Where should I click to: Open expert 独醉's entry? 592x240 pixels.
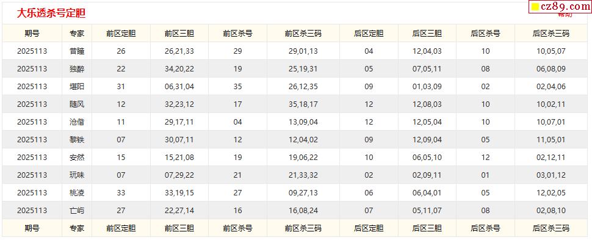[77, 69]
